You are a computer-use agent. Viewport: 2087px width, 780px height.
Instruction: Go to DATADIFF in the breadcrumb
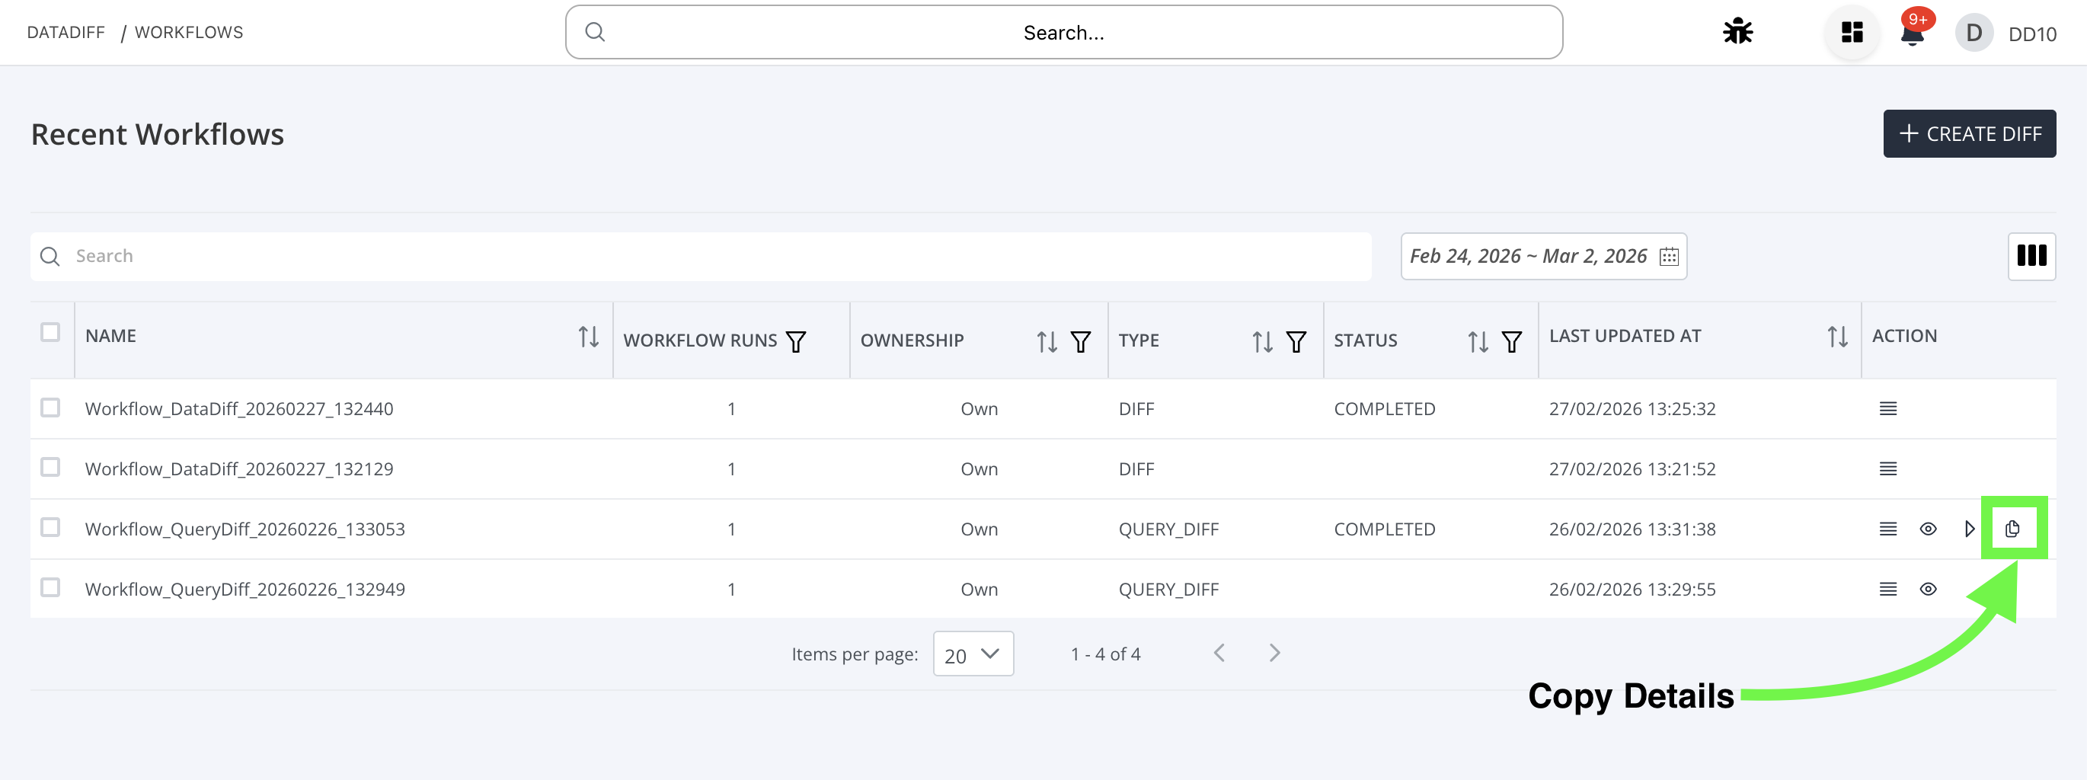tap(65, 33)
